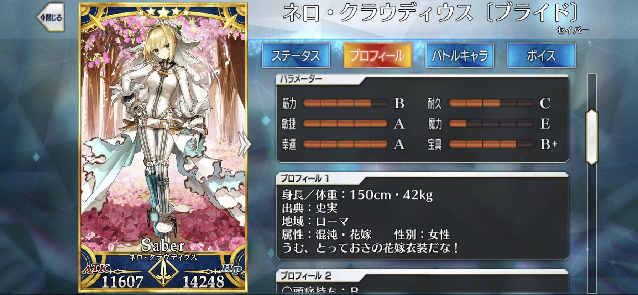Close the profile with 閉じる button
The image size is (638, 295).
(51, 17)
